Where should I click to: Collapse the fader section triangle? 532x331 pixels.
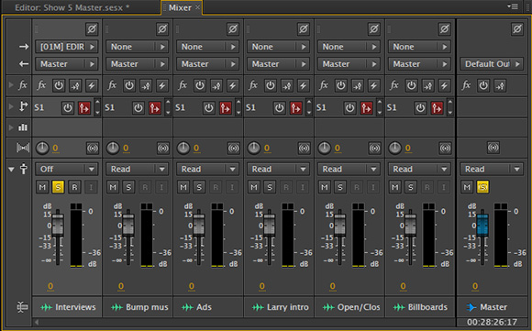tap(11, 169)
